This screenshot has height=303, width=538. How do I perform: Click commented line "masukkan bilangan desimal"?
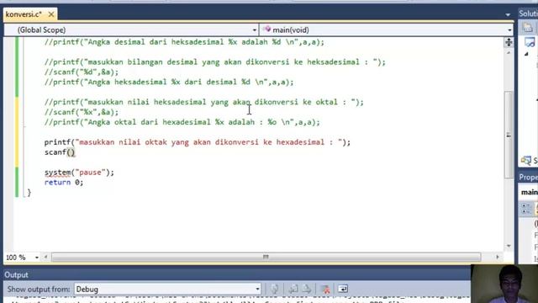[x=215, y=62]
